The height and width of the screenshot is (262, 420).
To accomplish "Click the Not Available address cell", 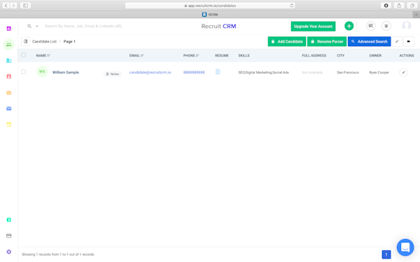I will [312, 73].
